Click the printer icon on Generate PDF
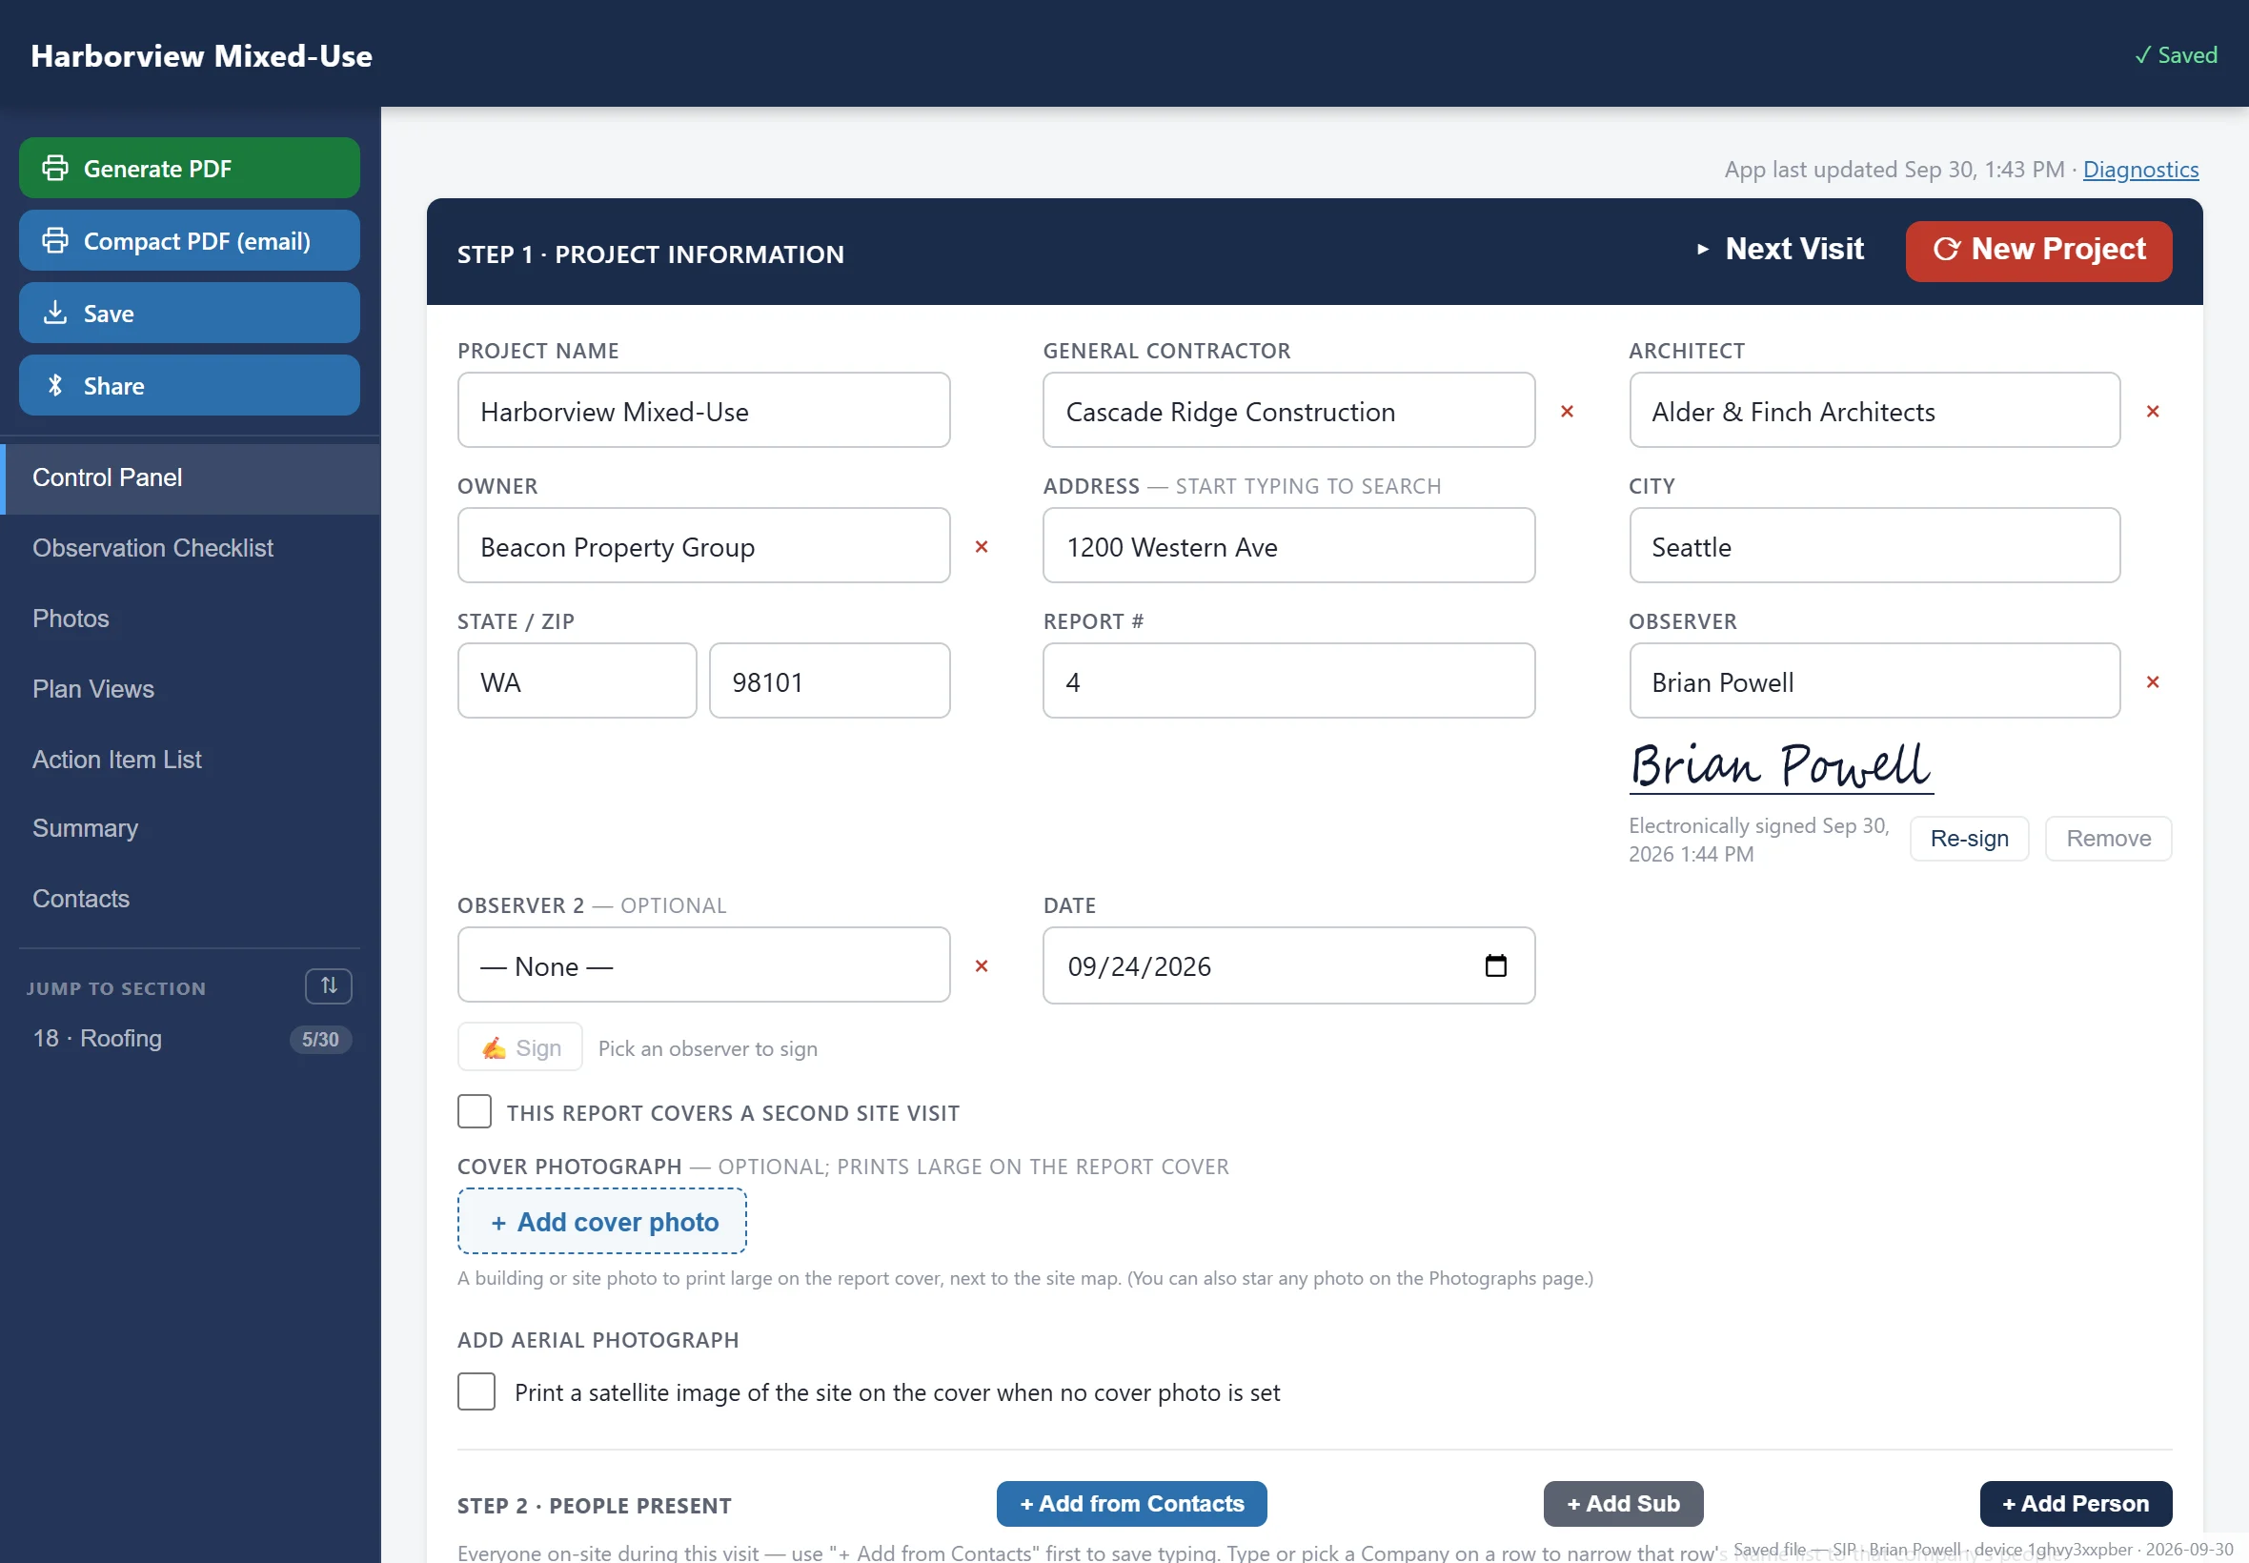This screenshot has height=1563, width=2249. point(56,169)
